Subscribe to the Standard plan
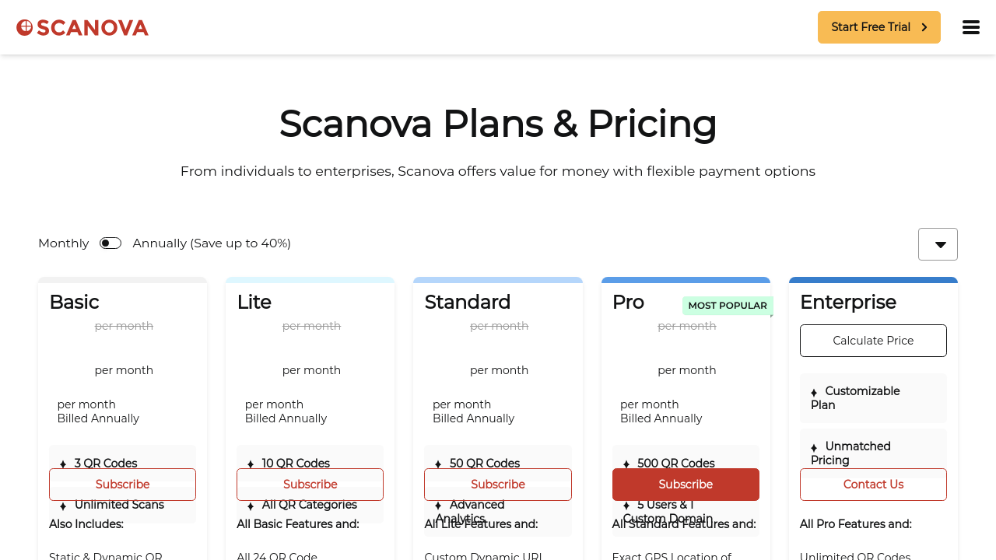996x560 pixels. pyautogui.click(x=497, y=484)
